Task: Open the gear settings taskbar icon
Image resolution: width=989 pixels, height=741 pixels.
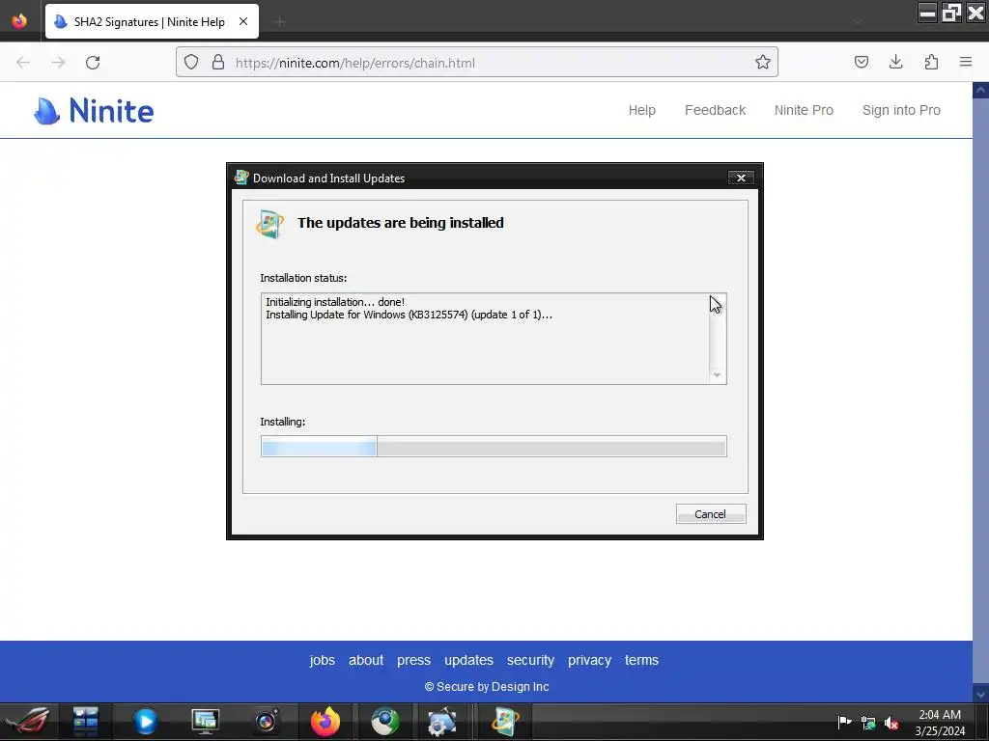Action: pyautogui.click(x=442, y=722)
